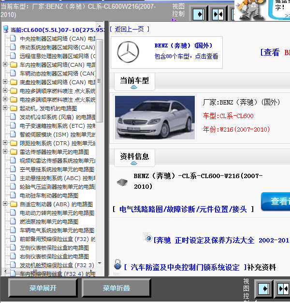Click document icon for 燃油泵控制单元的电路图
Image resolution: width=290 pixels, height=303 pixels.
[x=13, y=222]
